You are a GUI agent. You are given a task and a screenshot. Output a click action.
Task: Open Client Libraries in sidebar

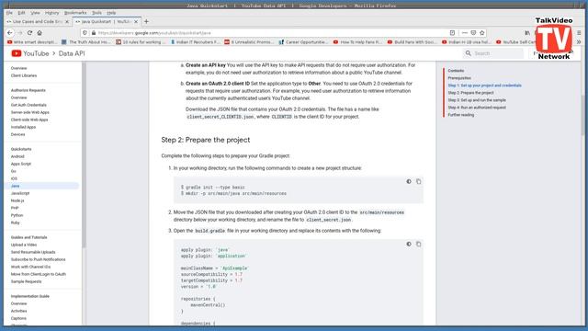pos(24,75)
